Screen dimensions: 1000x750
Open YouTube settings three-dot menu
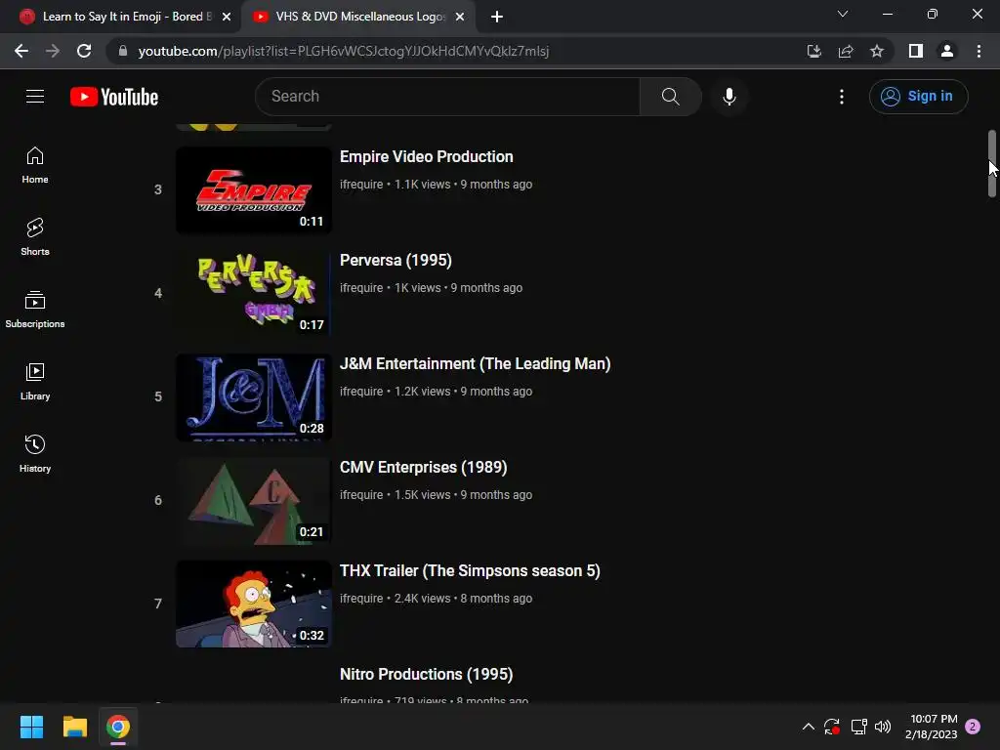(x=842, y=97)
